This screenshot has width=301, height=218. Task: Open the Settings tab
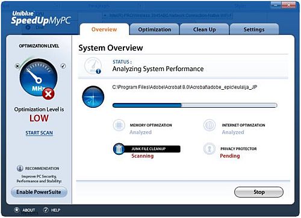click(254, 30)
